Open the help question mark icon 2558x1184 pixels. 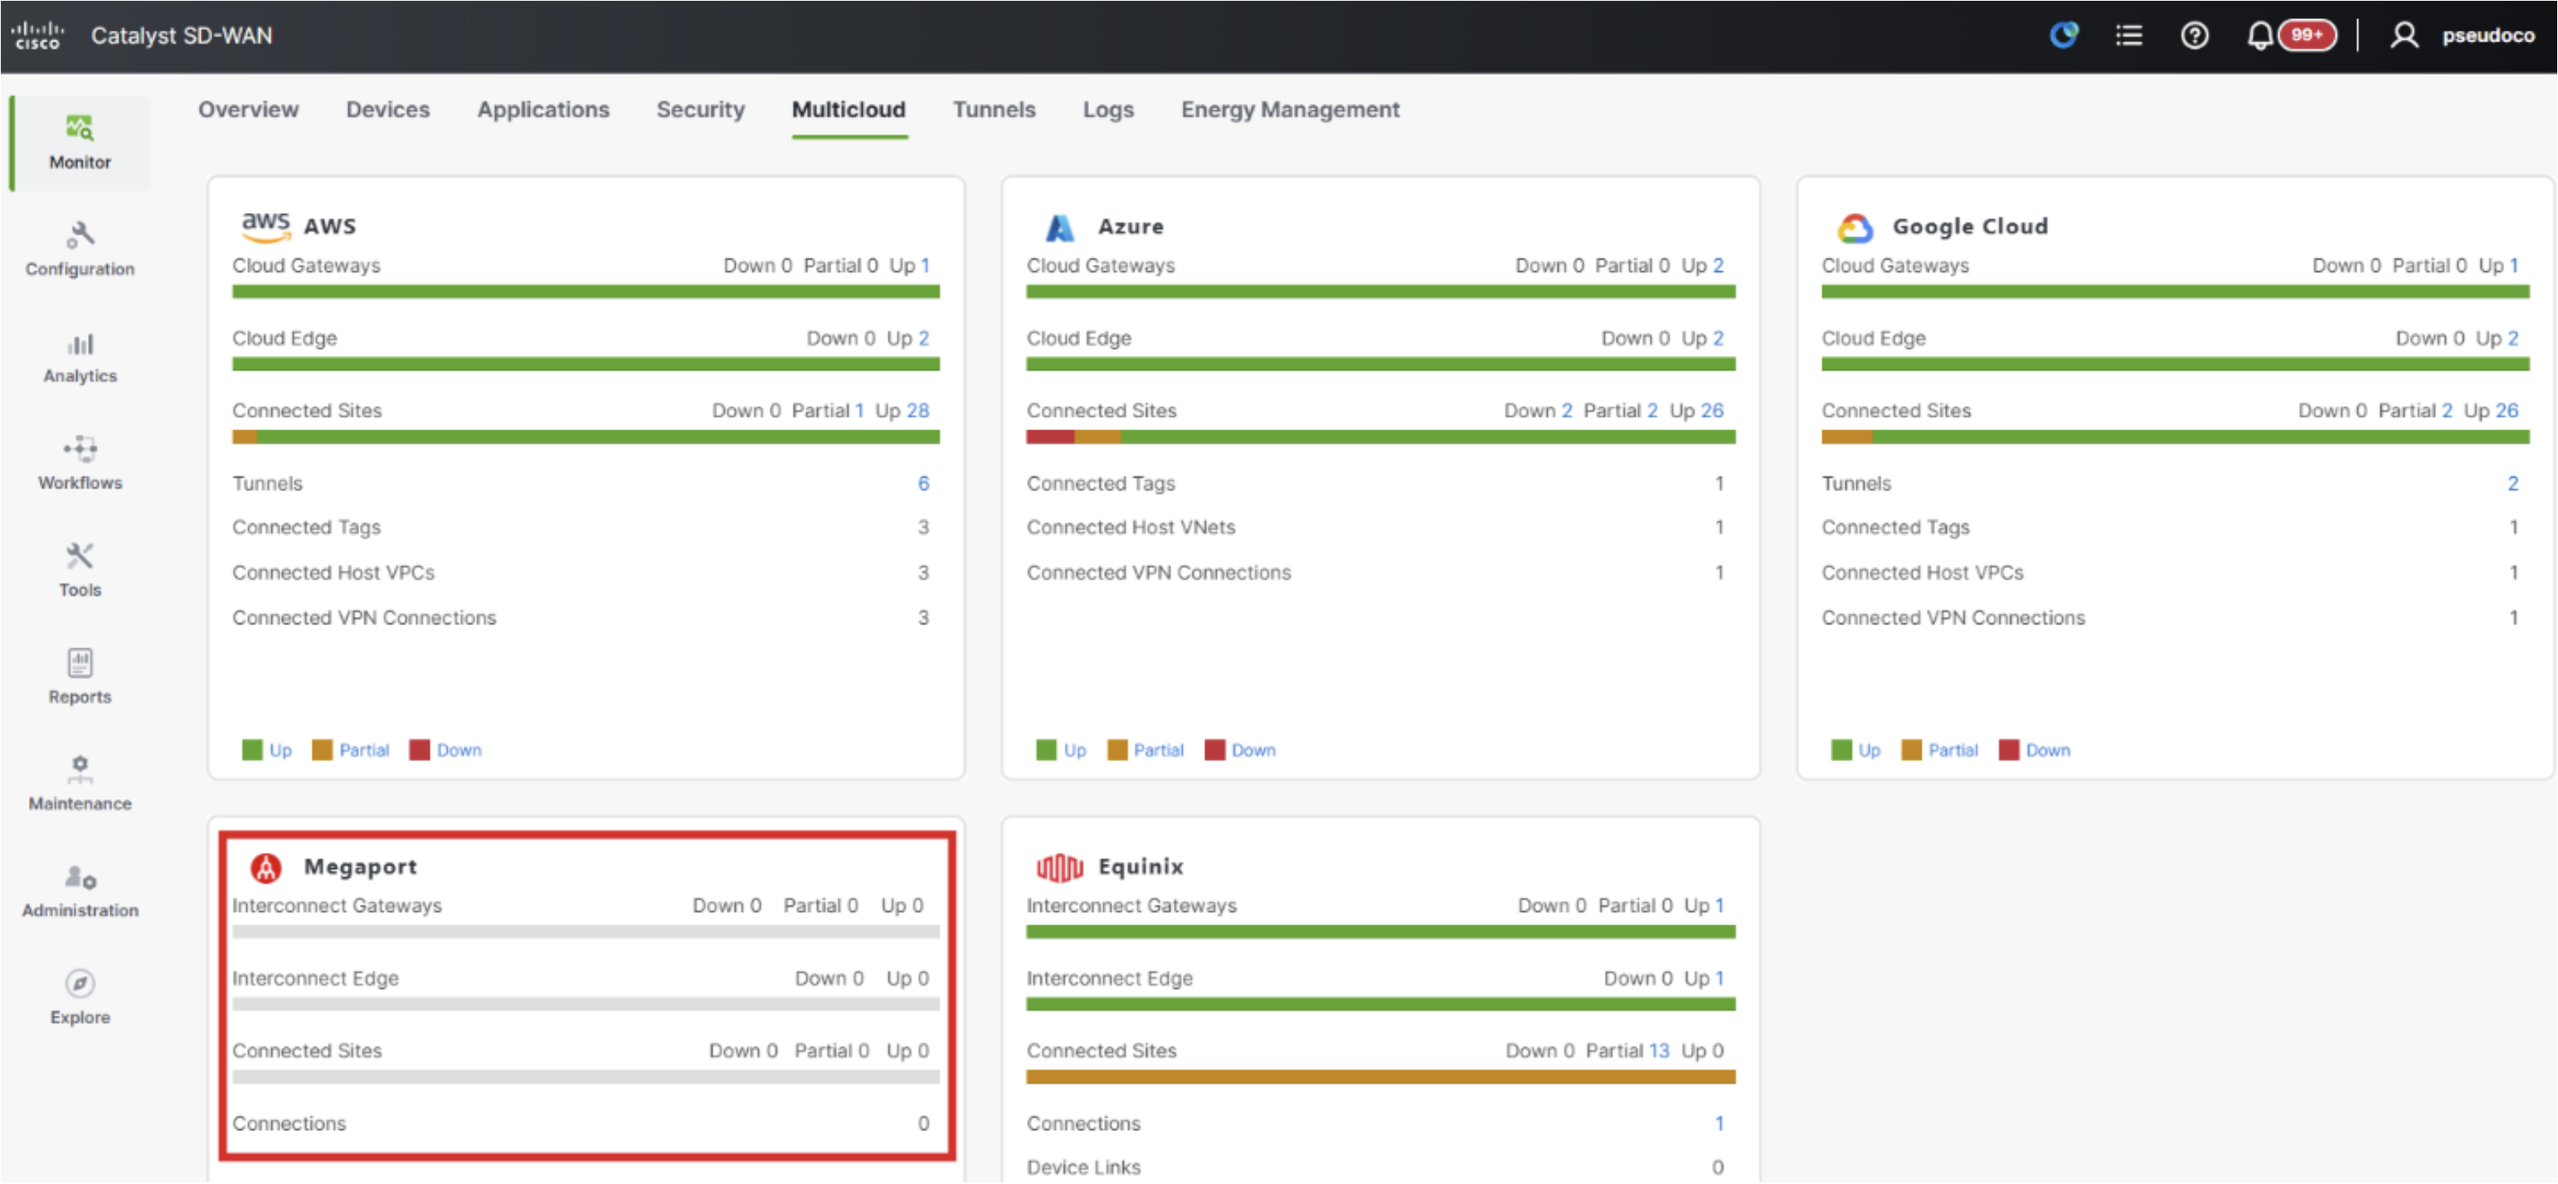click(2195, 36)
